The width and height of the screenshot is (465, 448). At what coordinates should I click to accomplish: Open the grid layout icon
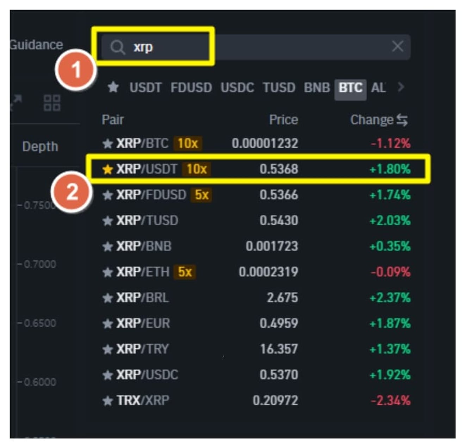(x=52, y=103)
